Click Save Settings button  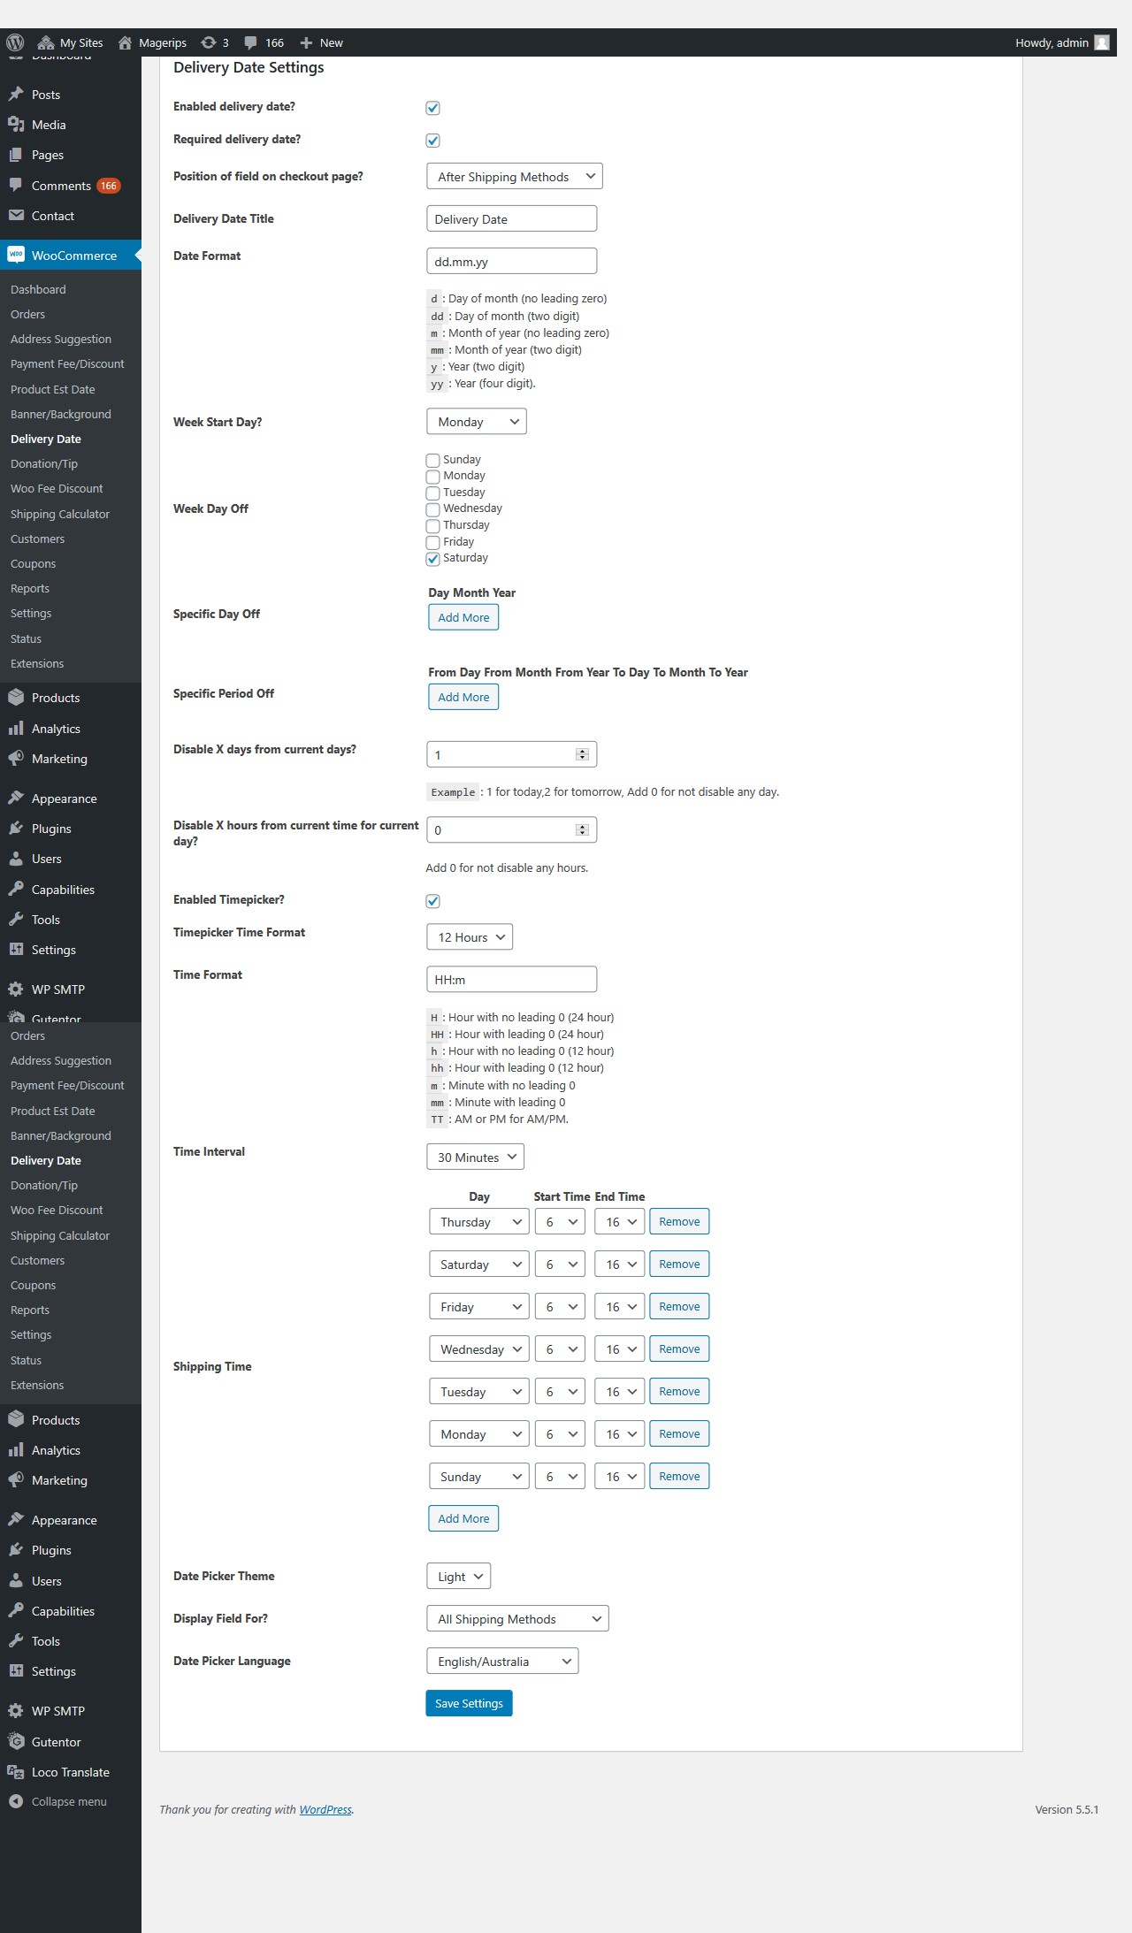[x=469, y=1703]
